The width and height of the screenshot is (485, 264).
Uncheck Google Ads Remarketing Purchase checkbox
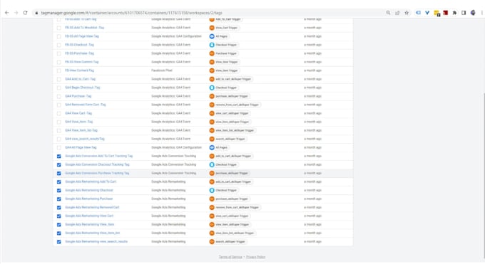point(58,199)
